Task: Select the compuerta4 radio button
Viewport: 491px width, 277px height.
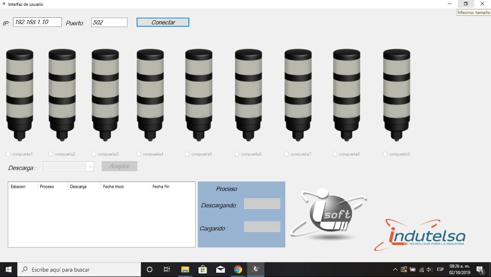Action: click(139, 154)
